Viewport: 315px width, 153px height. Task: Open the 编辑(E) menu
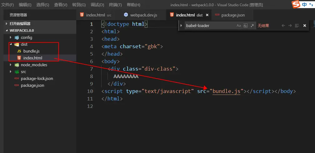point(25,5)
